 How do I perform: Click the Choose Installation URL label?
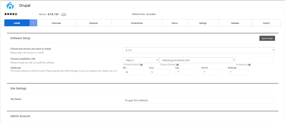[23, 59]
